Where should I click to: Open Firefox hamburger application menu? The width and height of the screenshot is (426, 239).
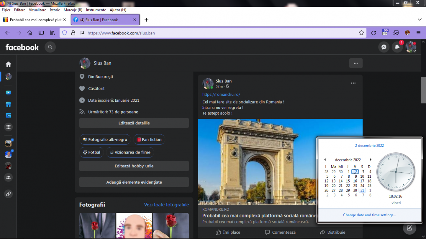419,33
